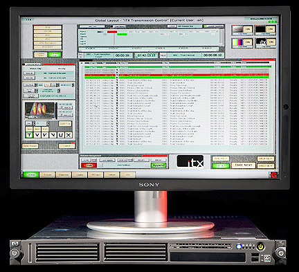Toggle ON for the red gradient logo
The height and width of the screenshot is (272, 299).
pyautogui.click(x=248, y=29)
